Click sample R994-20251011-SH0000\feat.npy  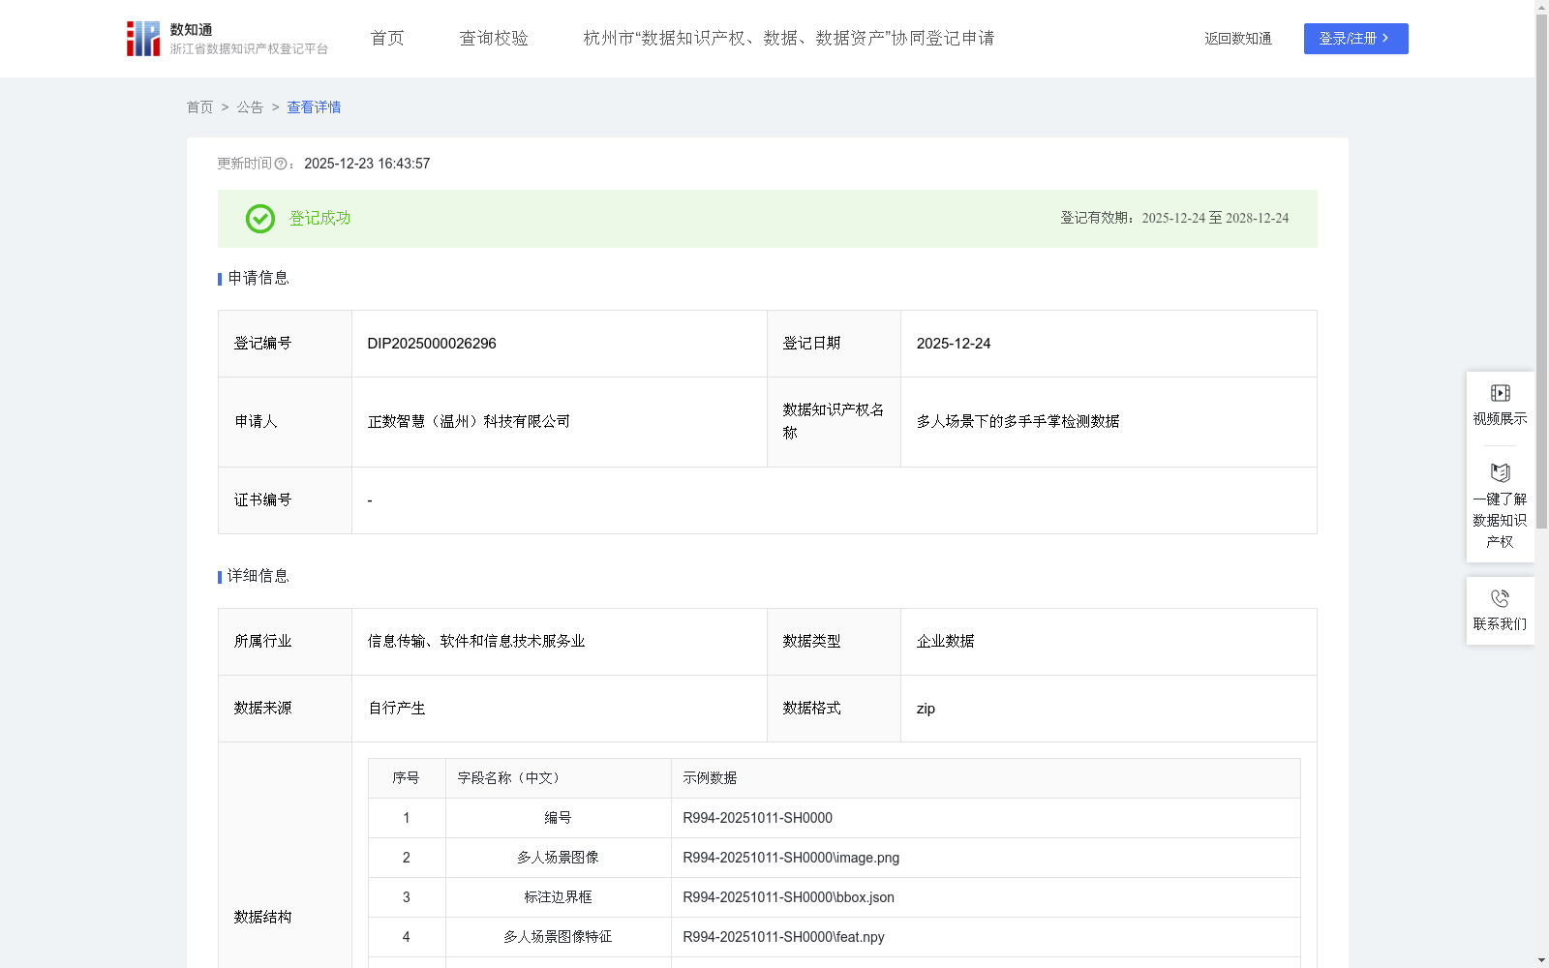pos(783,937)
